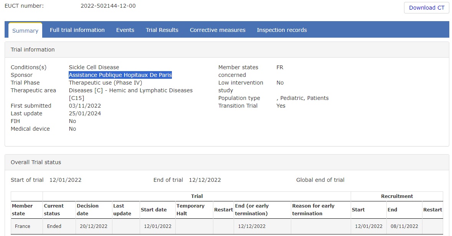Viewport: 452px width, 236px height.
Task: Click the Member state column header
Action: (x=27, y=210)
